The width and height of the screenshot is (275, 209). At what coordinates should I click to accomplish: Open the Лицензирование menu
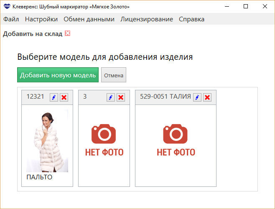click(147, 19)
